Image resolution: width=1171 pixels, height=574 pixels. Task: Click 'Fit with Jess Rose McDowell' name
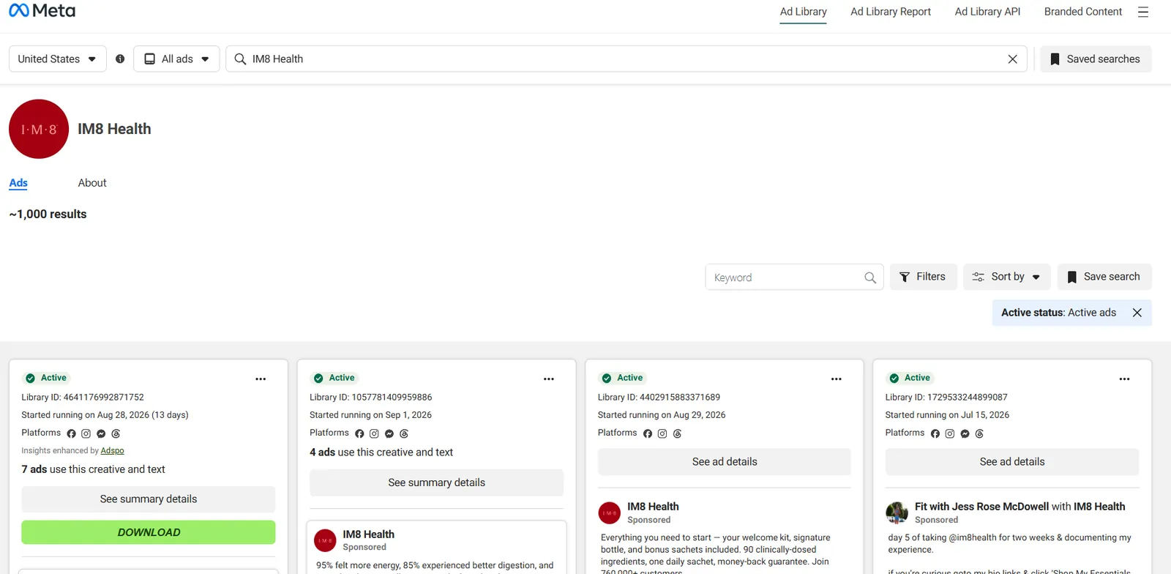[x=981, y=507]
